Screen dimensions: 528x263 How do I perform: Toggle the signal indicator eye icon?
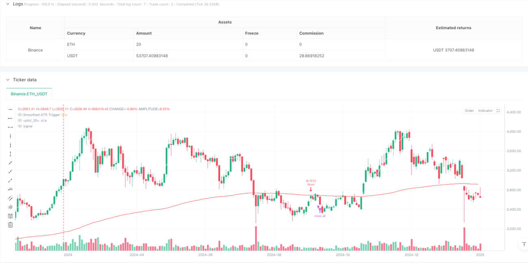19,126
